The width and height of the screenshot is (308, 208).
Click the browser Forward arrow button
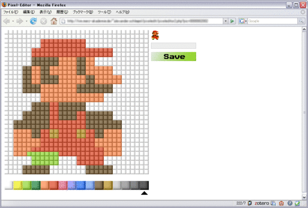[20, 21]
